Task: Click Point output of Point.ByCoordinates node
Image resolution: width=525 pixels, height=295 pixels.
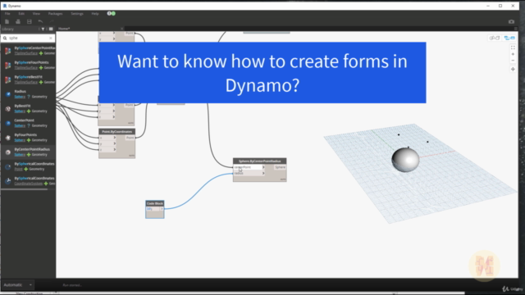Action: (130, 138)
